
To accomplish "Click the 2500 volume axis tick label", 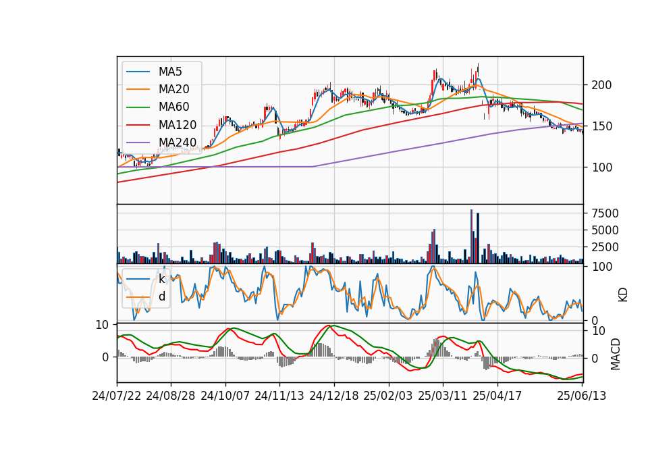I will [x=605, y=247].
